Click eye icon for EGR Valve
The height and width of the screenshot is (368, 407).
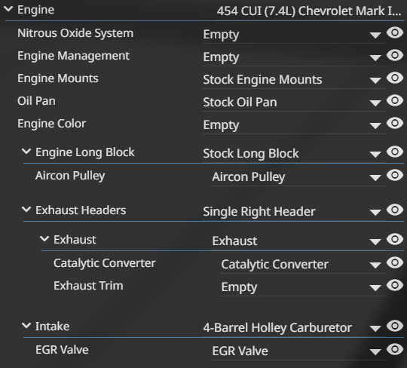click(x=395, y=349)
